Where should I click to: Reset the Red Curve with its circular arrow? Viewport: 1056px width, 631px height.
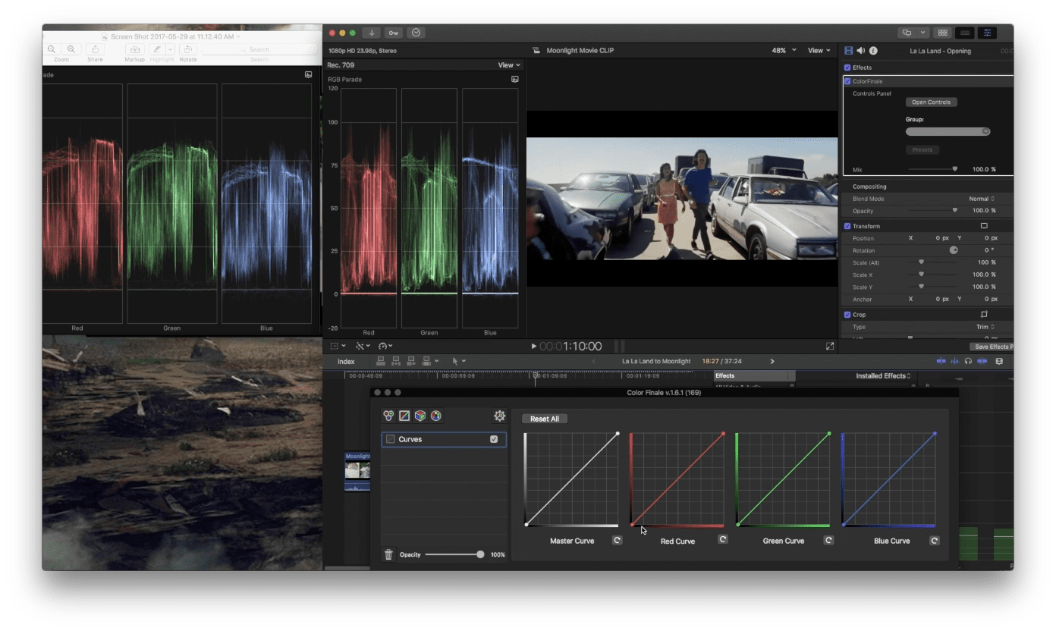click(722, 539)
